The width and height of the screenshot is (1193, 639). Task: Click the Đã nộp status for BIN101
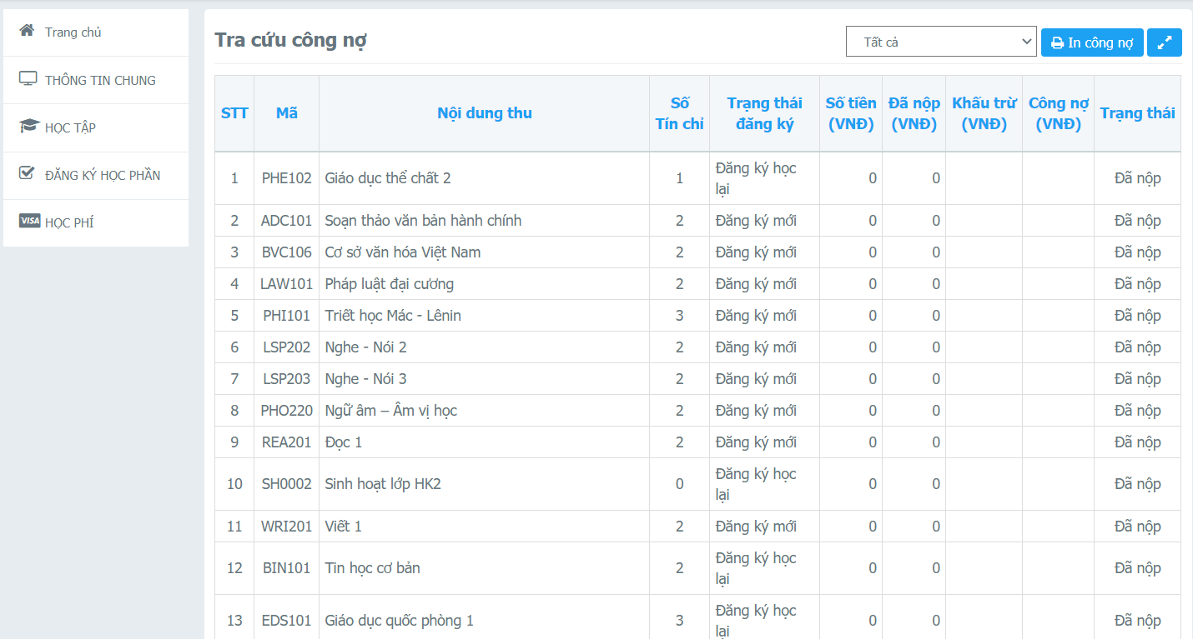[x=1137, y=568]
